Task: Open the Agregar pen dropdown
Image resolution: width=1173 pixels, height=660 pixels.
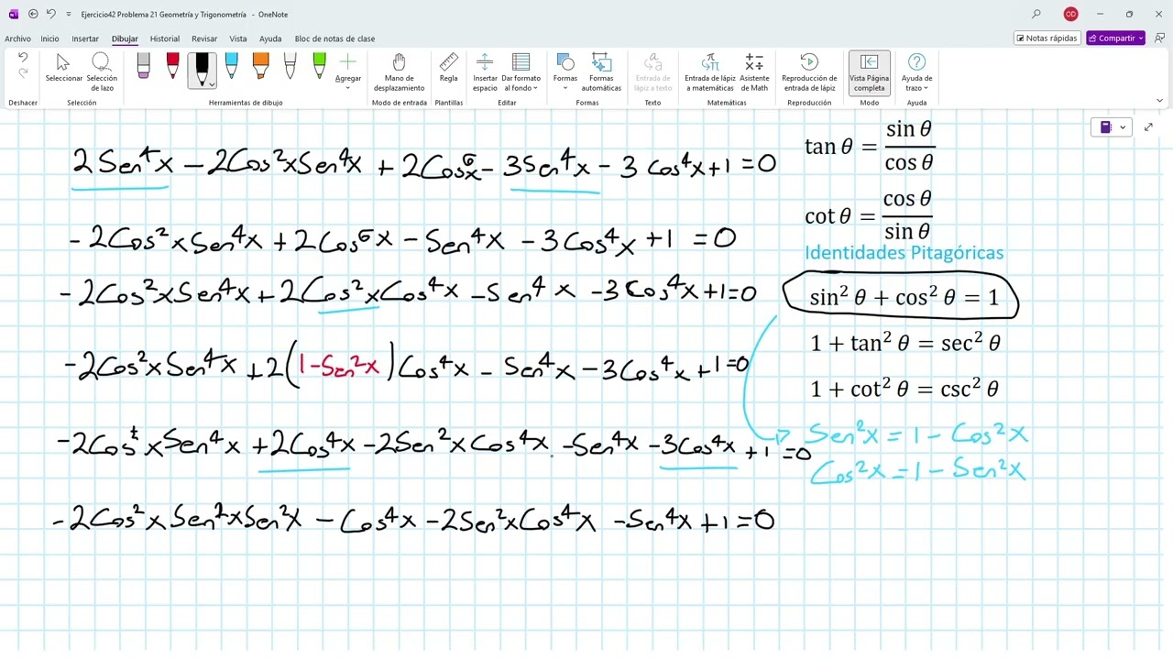Action: tap(347, 70)
